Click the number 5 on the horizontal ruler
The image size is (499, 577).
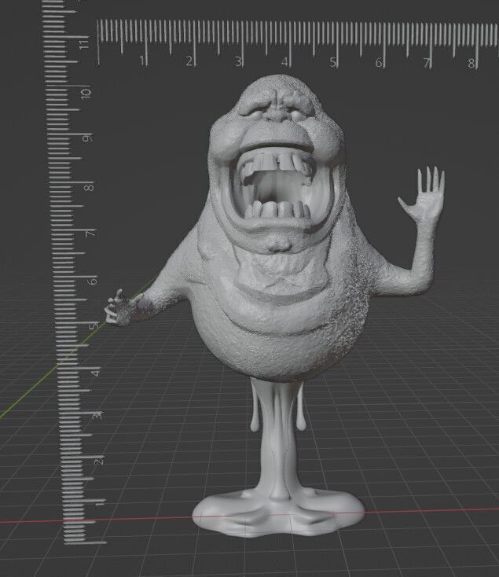(x=332, y=62)
